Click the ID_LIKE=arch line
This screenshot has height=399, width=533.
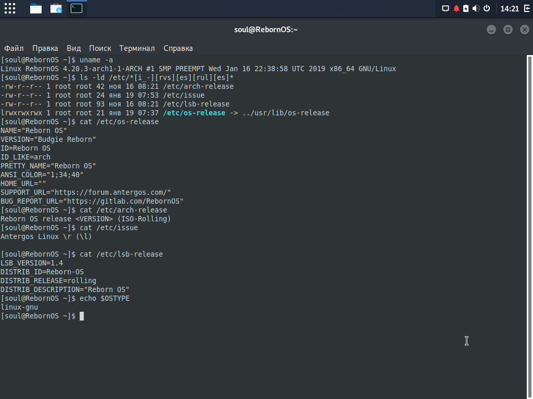coord(26,157)
